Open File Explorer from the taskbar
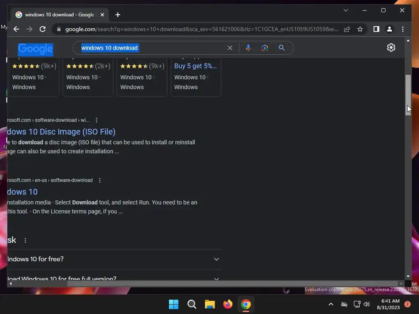Screen dimensions: 419x314 210,304
